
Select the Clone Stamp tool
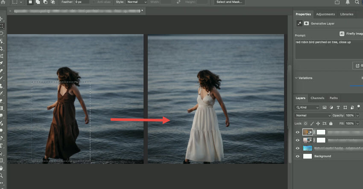point(1,86)
